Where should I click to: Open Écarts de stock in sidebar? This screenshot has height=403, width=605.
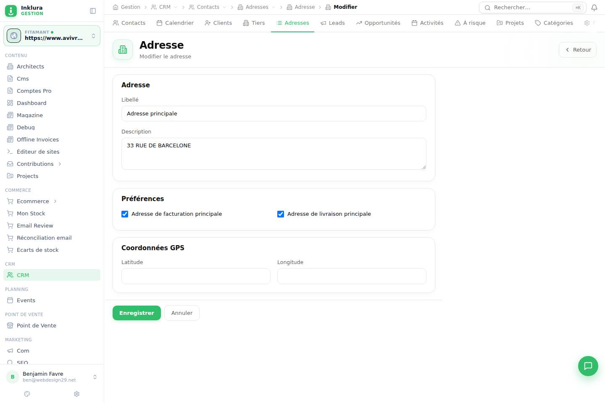(52, 250)
